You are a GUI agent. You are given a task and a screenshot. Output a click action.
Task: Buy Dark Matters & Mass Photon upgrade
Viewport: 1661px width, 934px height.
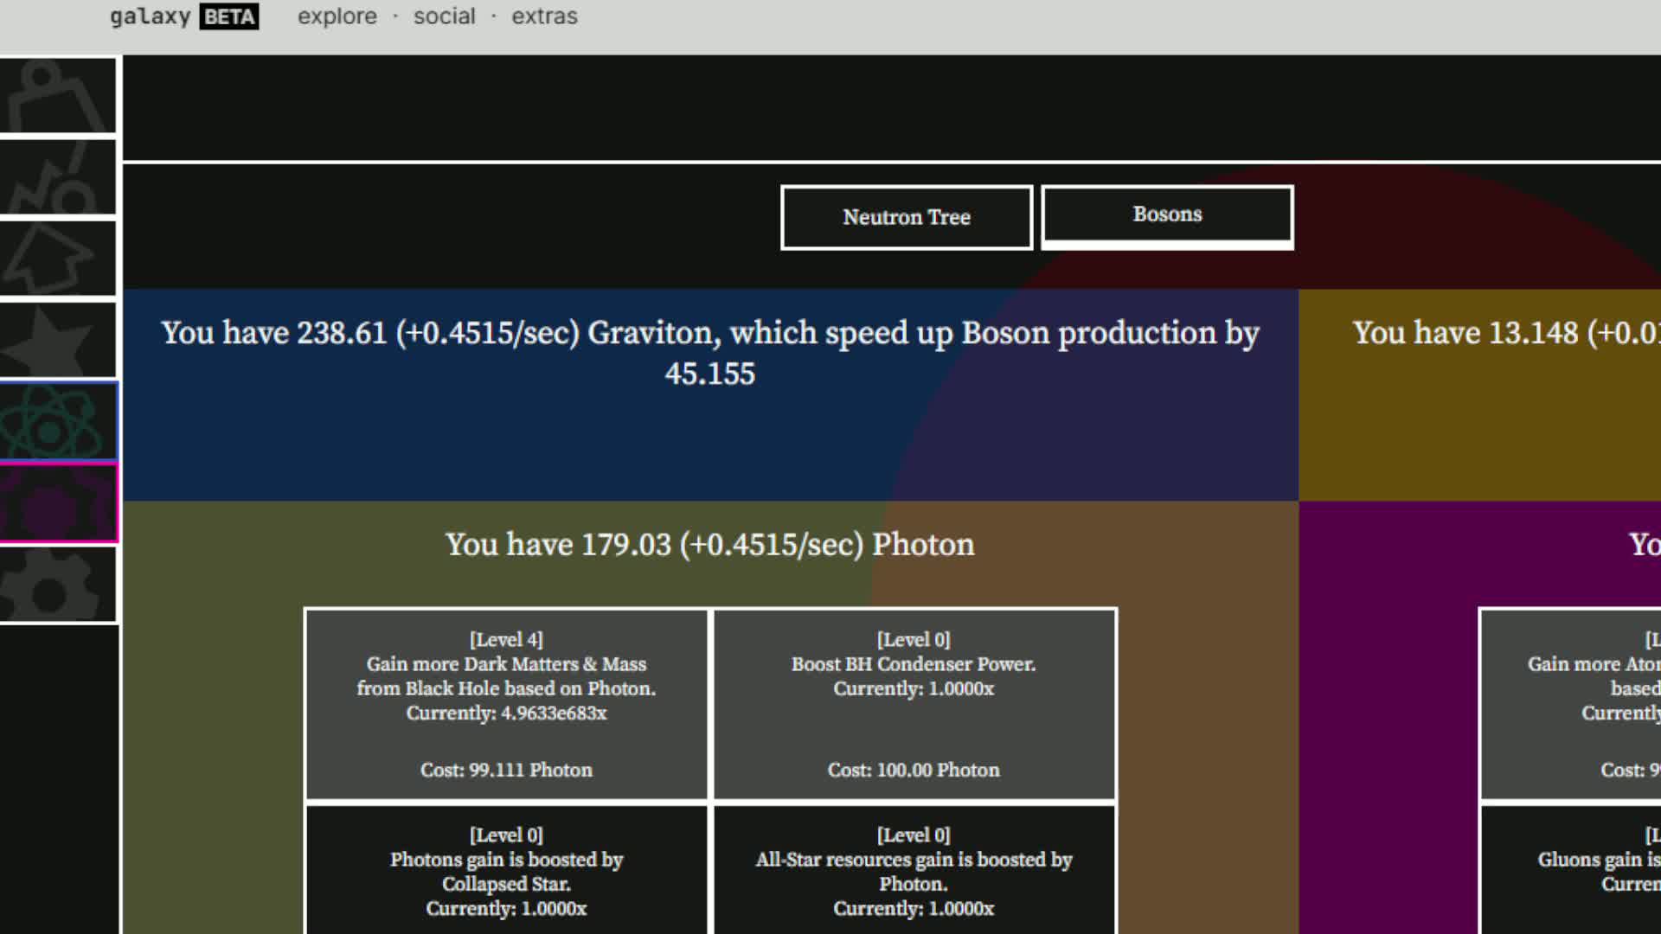tap(506, 705)
